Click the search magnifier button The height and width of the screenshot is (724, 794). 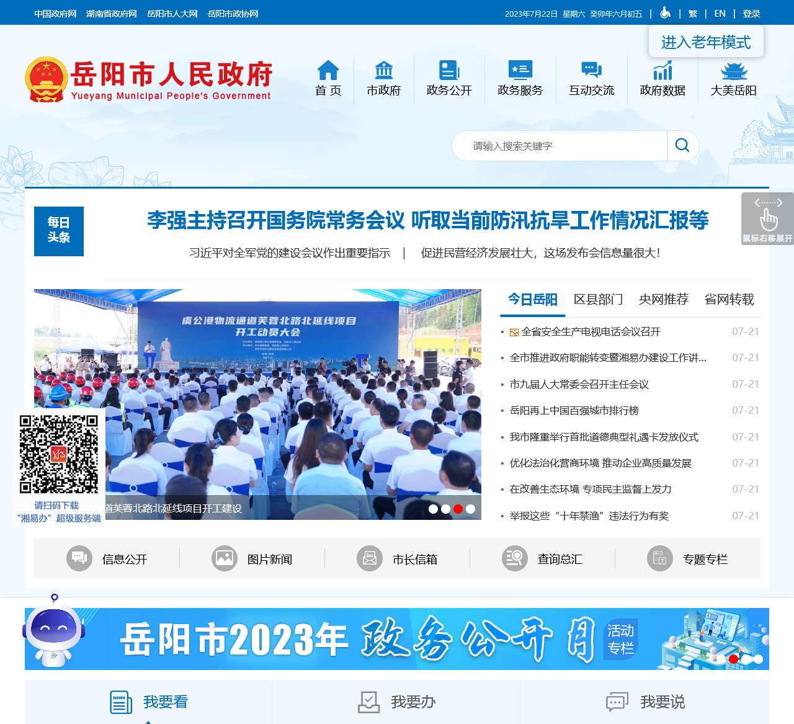pyautogui.click(x=682, y=145)
